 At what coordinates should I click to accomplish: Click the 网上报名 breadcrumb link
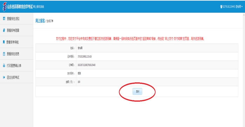[x=40, y=21]
